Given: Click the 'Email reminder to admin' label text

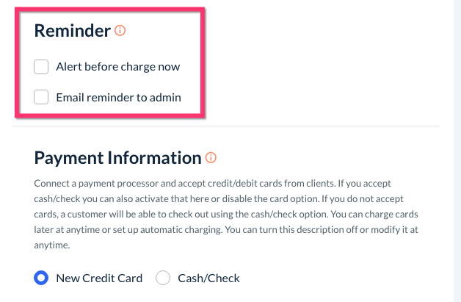Looking at the screenshot, I should 118,97.
